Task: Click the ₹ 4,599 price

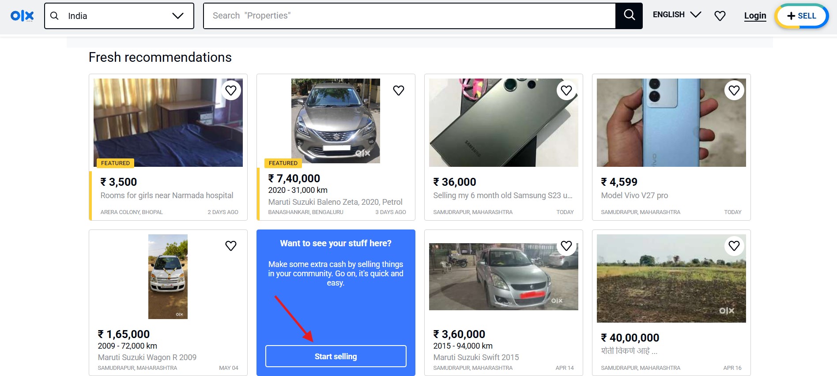Action: coord(619,182)
